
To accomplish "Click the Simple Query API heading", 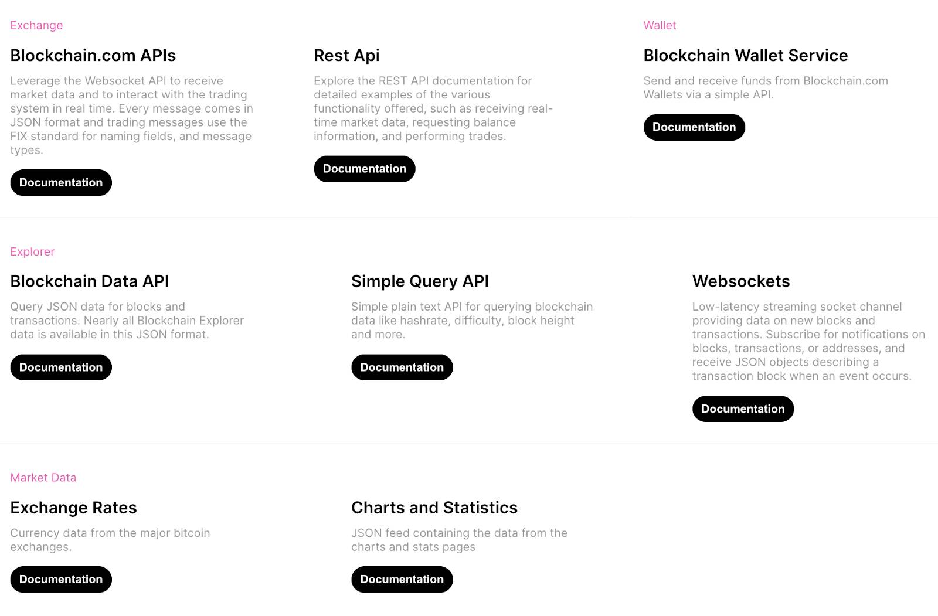I will 420,281.
